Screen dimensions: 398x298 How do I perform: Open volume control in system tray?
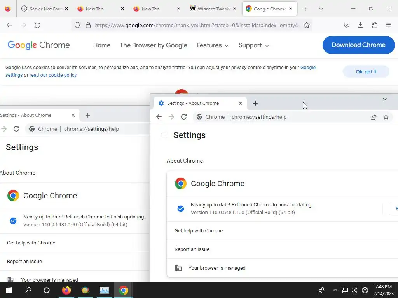[x=354, y=290]
